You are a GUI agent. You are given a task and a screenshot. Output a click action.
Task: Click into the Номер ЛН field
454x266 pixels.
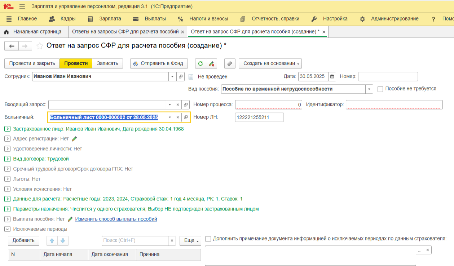(x=259, y=117)
